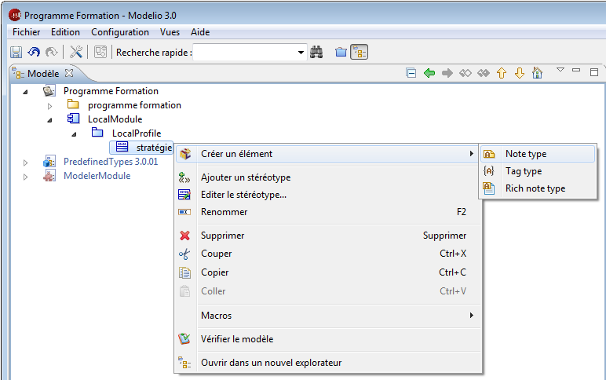Choose Ajouter un stéréotype

tap(327, 177)
